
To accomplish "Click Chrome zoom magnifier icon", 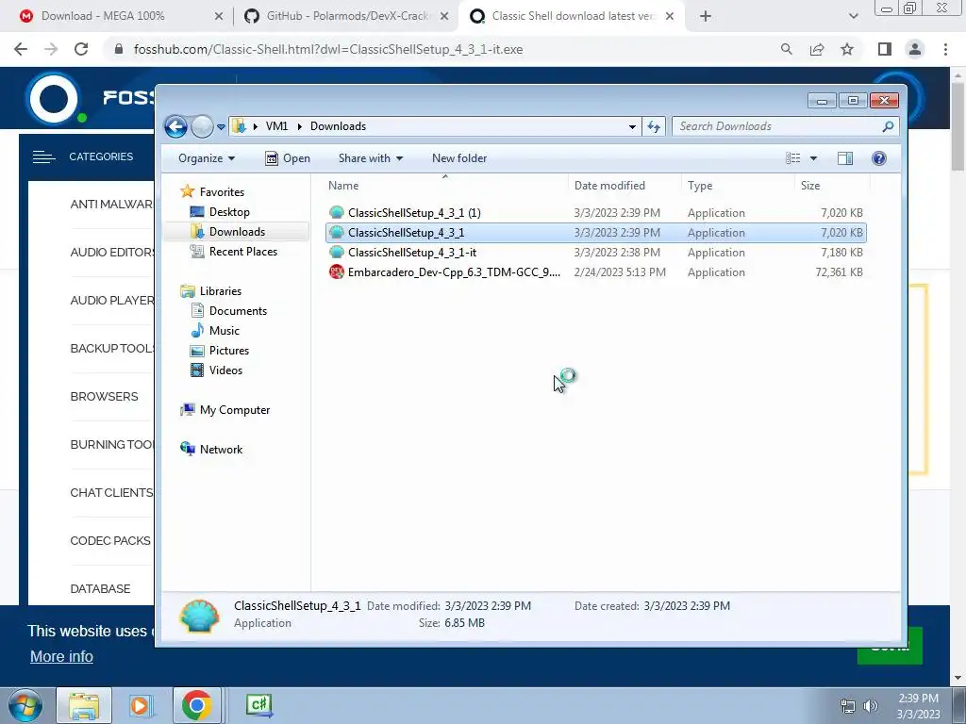I will pos(786,49).
